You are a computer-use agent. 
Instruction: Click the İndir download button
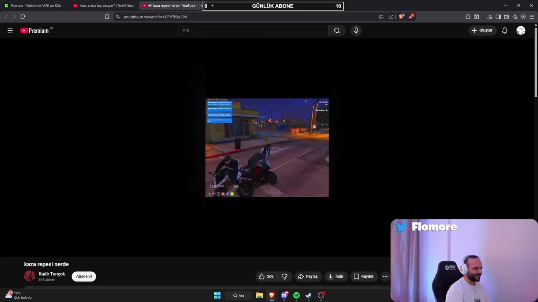click(x=336, y=276)
